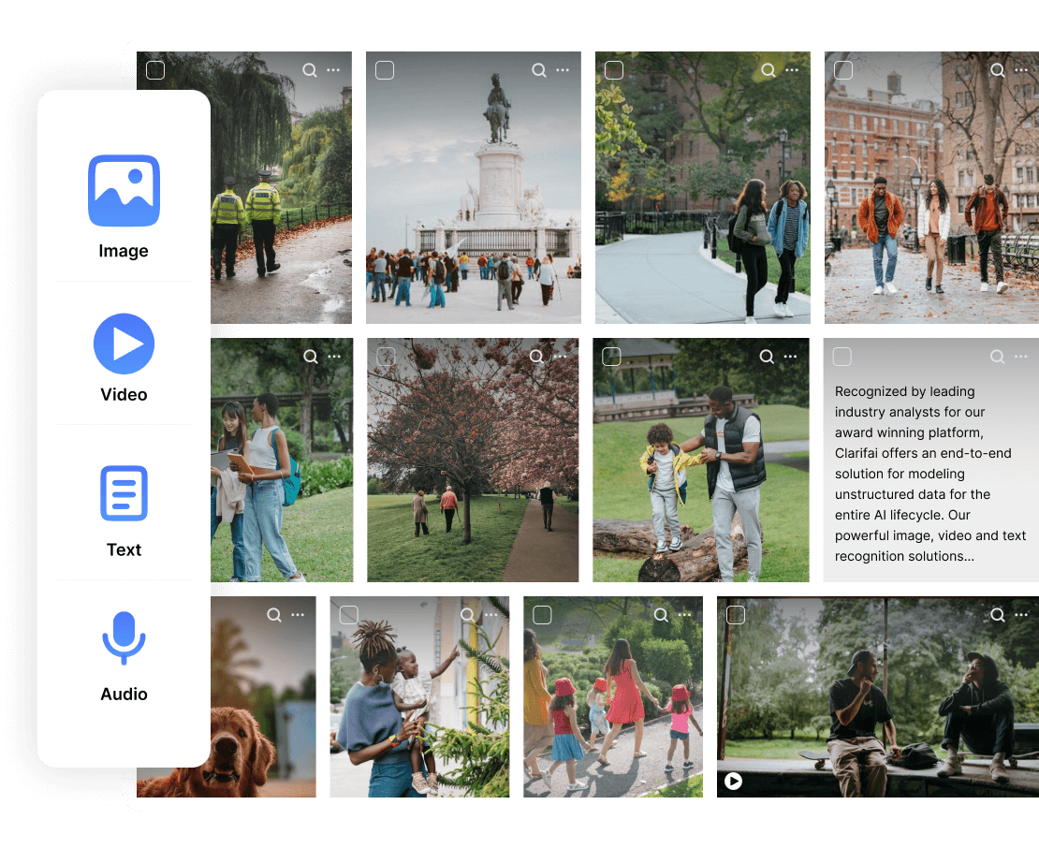Expand more options on police officers photo
The width and height of the screenshot is (1039, 849).
(x=333, y=70)
